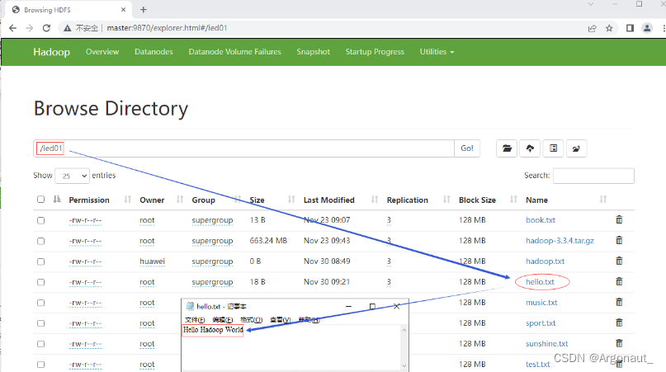
Task: Open a new browser tab
Action: point(143,9)
